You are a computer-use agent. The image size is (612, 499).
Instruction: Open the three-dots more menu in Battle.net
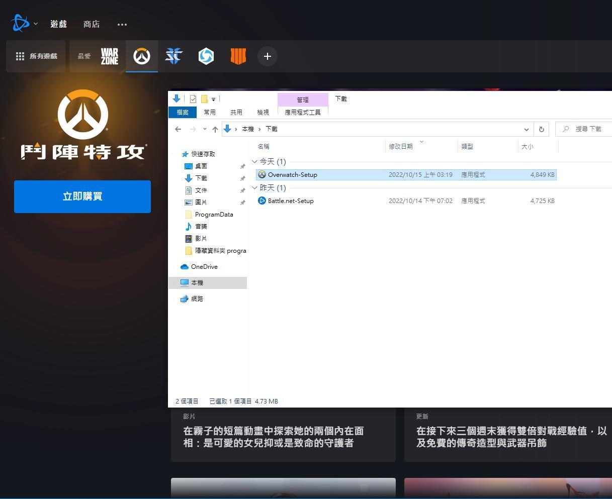click(122, 24)
